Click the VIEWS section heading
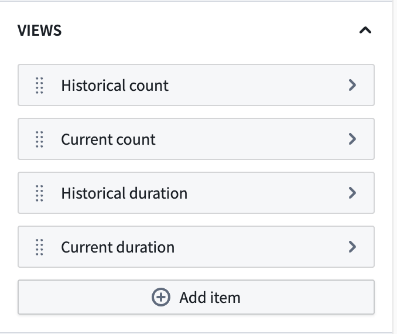The width and height of the screenshot is (397, 334). pos(39,30)
